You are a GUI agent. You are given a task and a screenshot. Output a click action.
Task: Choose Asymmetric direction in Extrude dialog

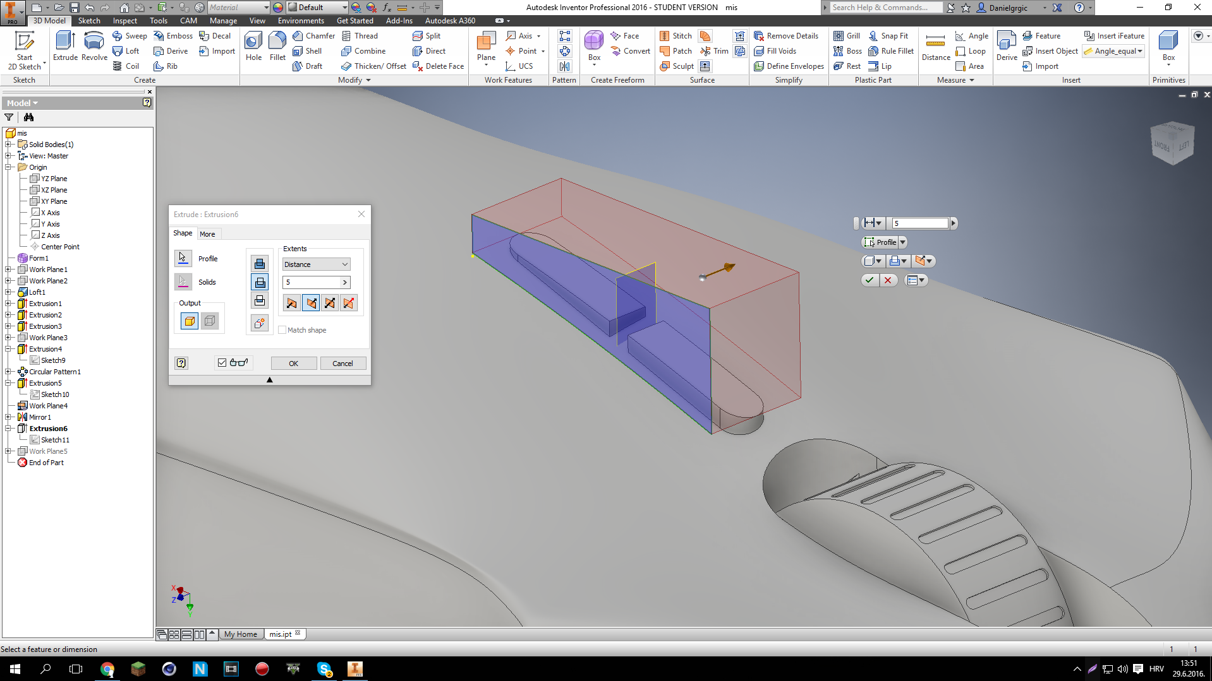pos(348,303)
